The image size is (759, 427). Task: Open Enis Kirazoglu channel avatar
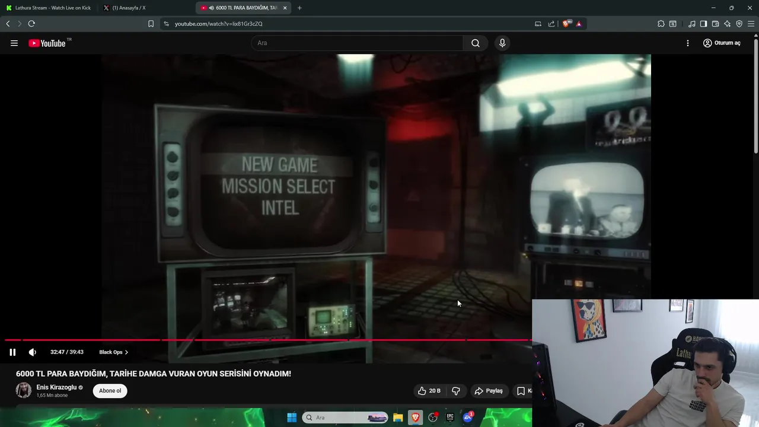point(24,390)
